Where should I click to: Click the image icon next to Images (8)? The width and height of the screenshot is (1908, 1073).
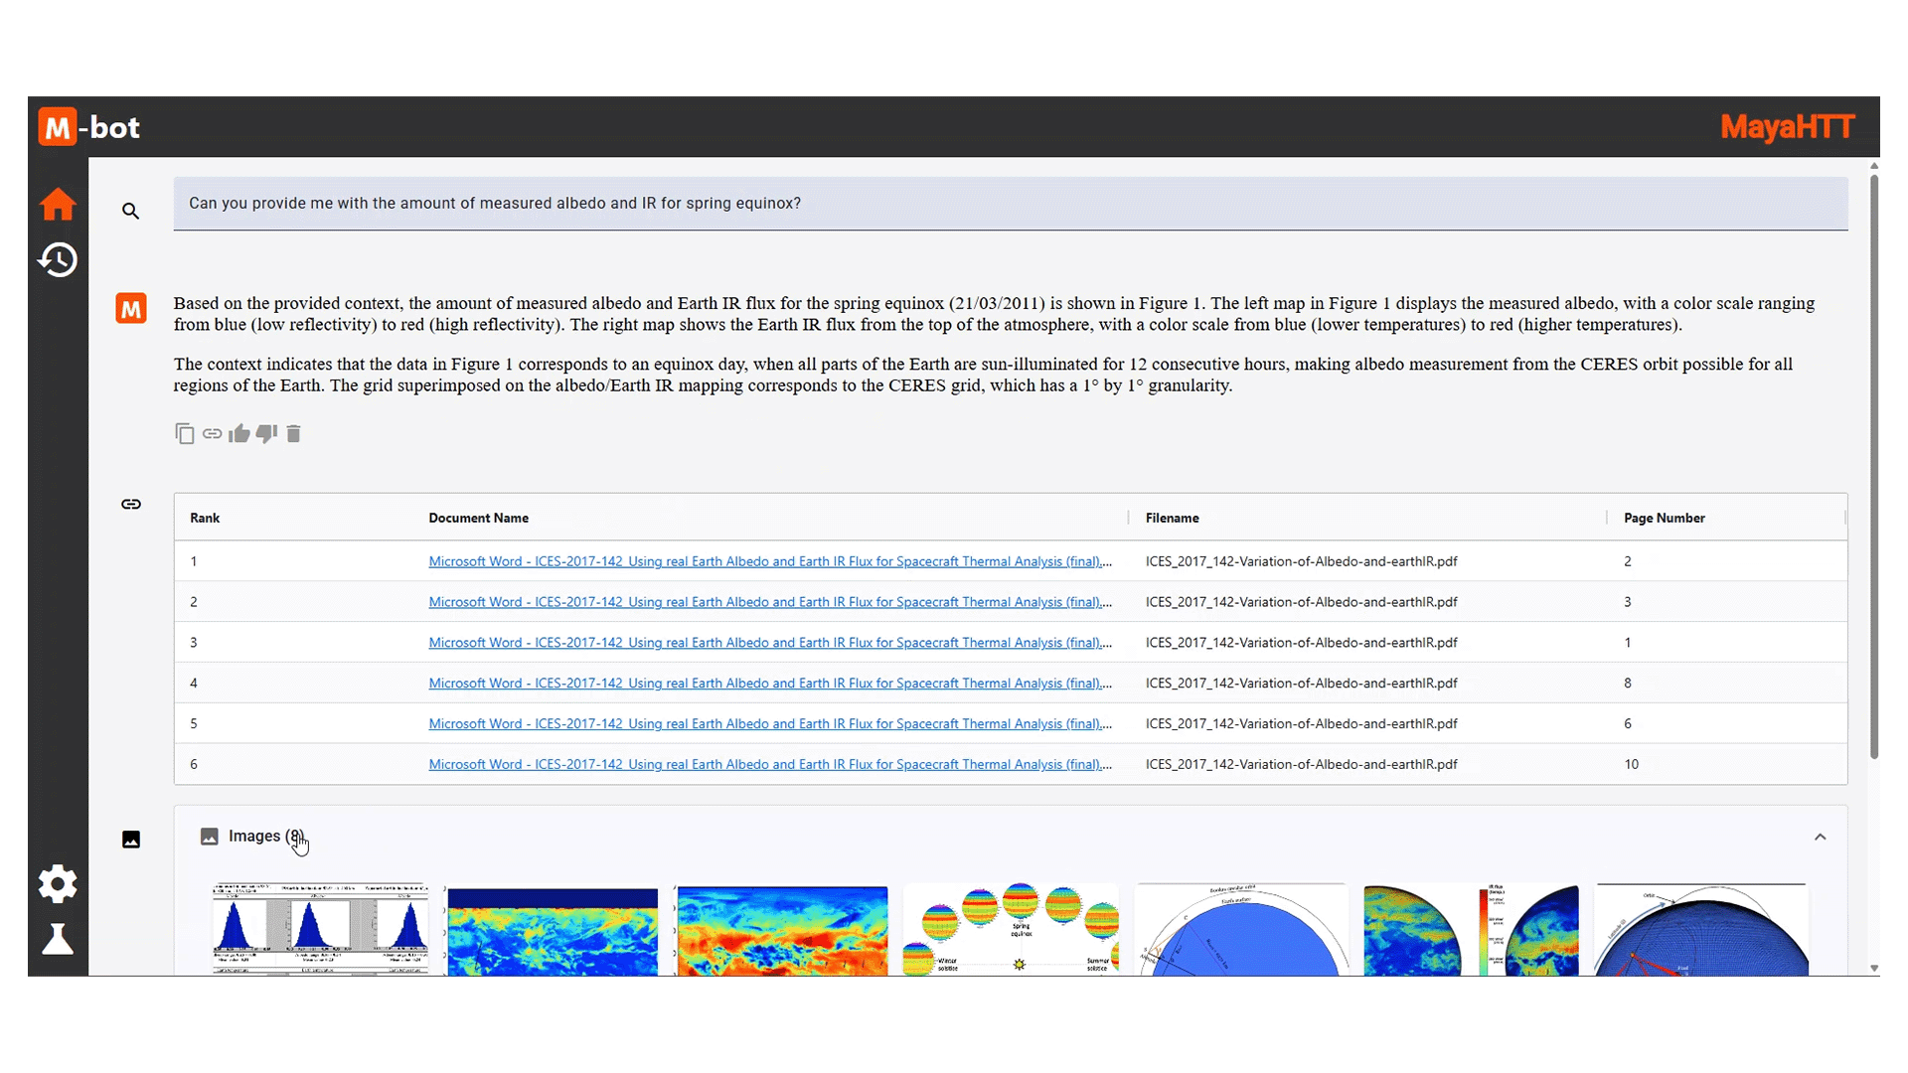click(x=210, y=837)
